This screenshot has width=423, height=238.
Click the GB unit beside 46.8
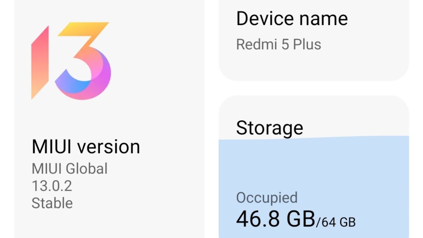point(301,219)
